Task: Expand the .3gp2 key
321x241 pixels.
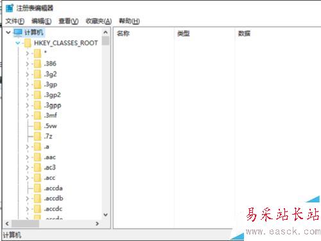Action: click(28, 95)
